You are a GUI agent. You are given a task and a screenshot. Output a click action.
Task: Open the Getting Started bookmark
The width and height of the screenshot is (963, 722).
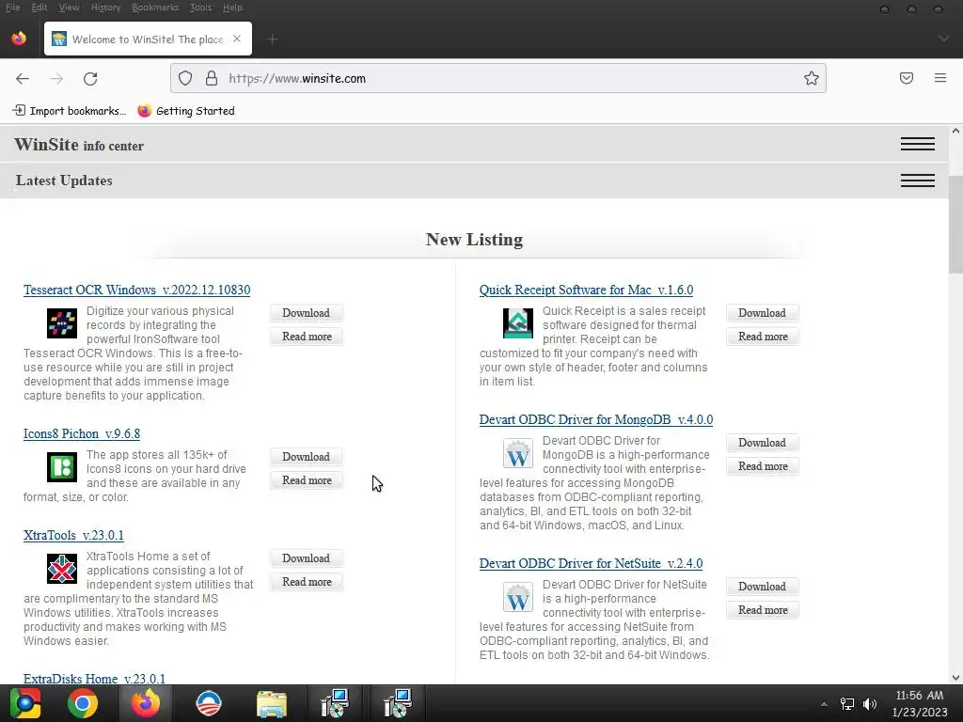[x=186, y=111]
